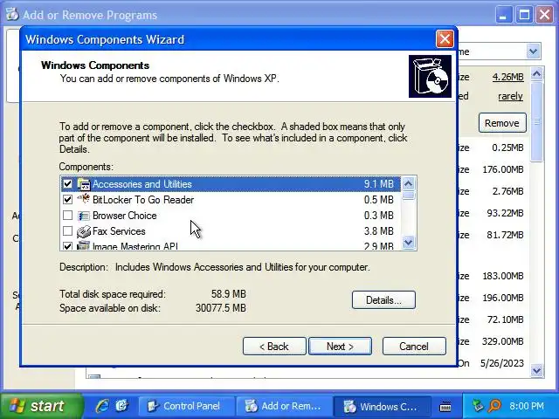Image resolution: width=559 pixels, height=419 pixels.
Task: Launch Internet Explorer from quick launch
Action: click(102, 406)
